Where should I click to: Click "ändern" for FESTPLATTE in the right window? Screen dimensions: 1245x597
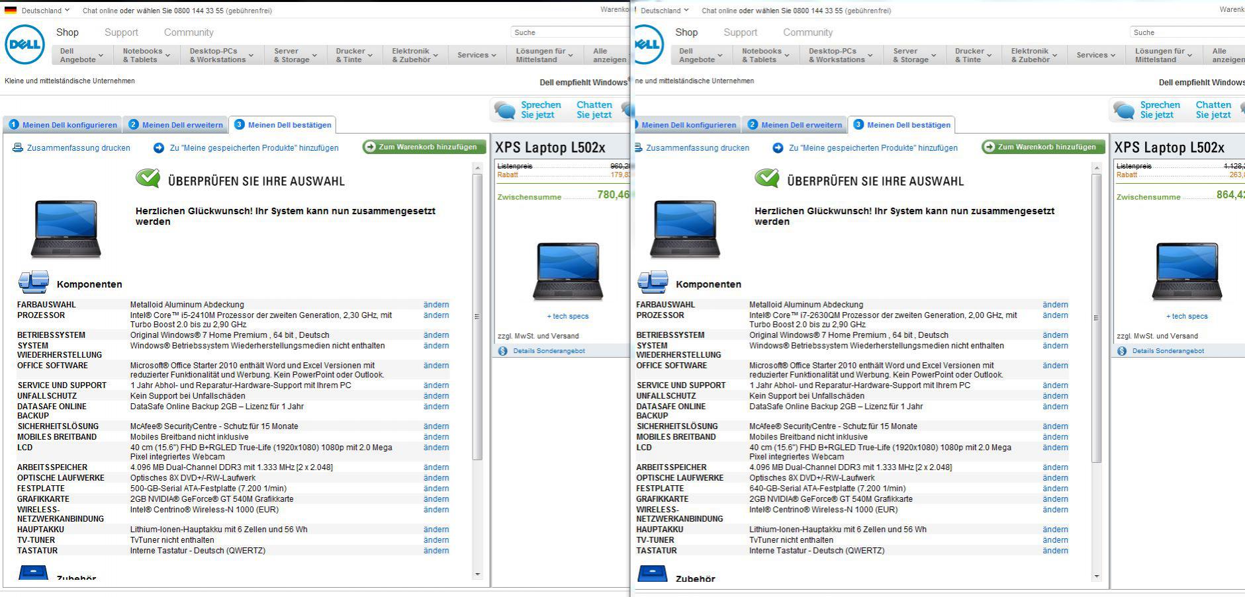1055,489
